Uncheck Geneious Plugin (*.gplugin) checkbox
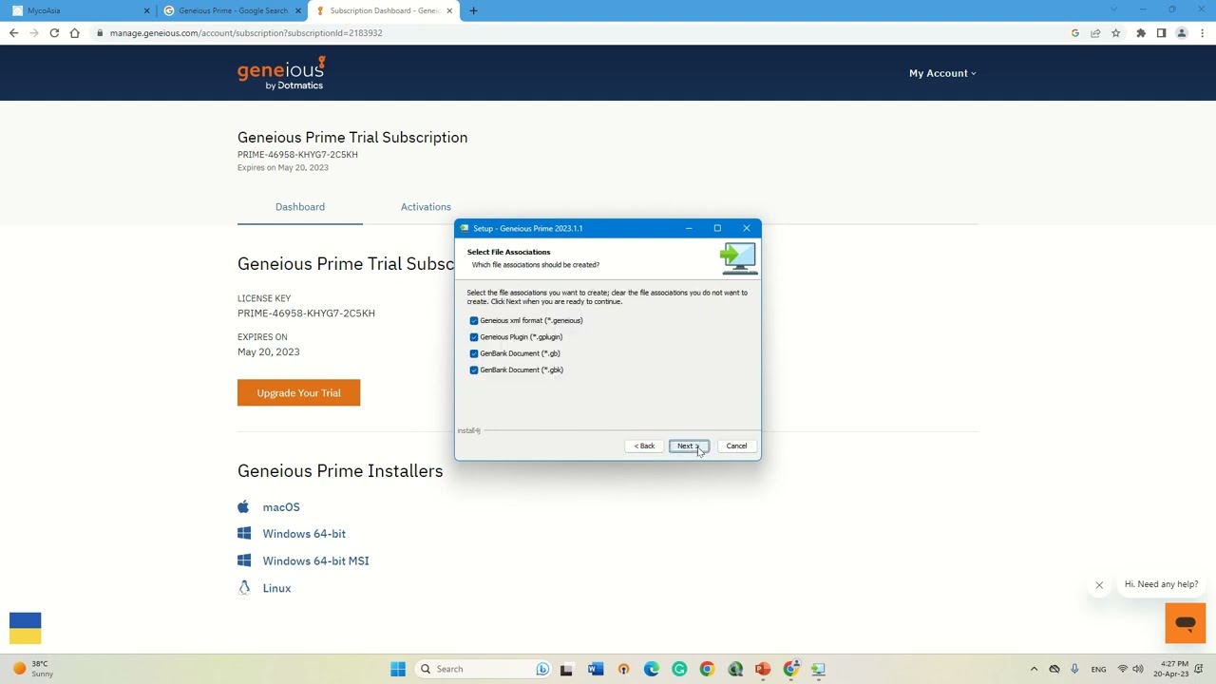This screenshot has height=684, width=1216. click(474, 337)
